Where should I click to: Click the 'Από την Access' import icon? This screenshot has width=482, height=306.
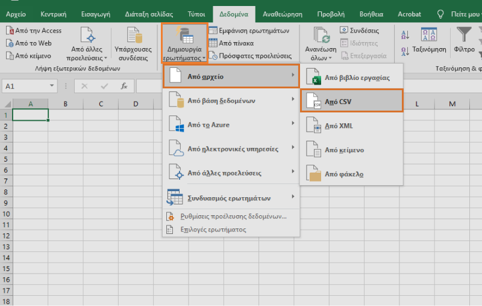(10, 31)
